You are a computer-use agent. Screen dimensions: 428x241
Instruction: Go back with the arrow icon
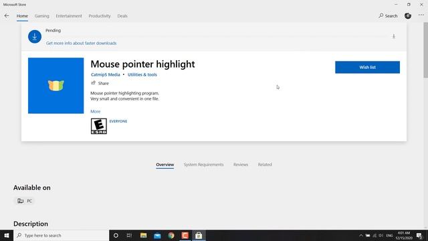7,16
